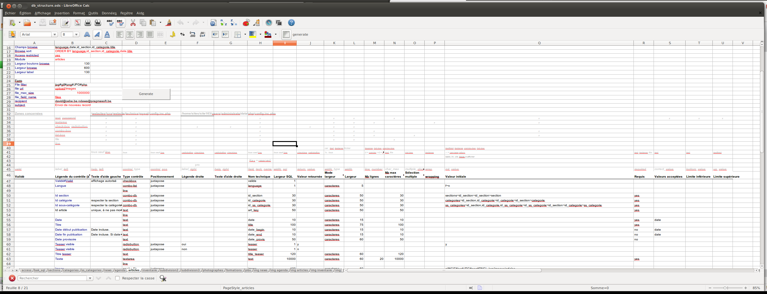The image size is (767, 294).
Task: Open Find & Replace dialog icon
Action: point(163,278)
